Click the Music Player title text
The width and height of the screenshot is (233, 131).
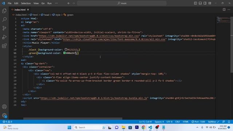[x=40, y=43]
